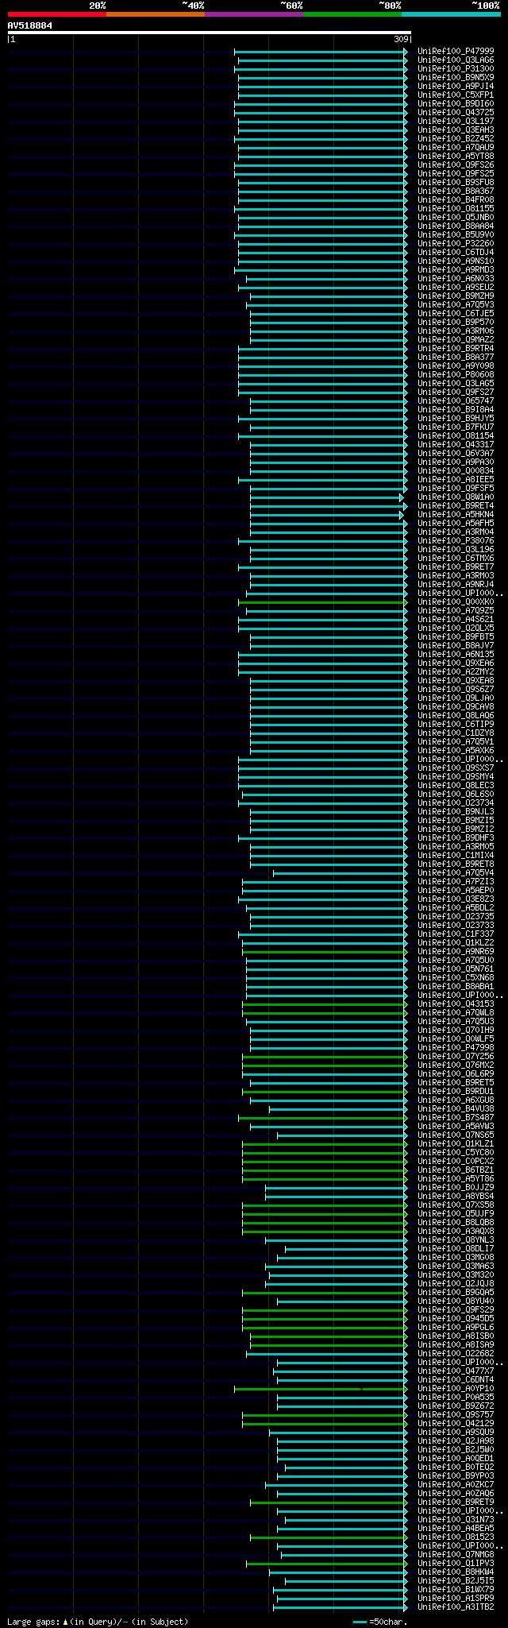Viewport: 508px width, 1628px height.
Task: Click the orange ~40% identity legend segment
Action: coord(156,14)
